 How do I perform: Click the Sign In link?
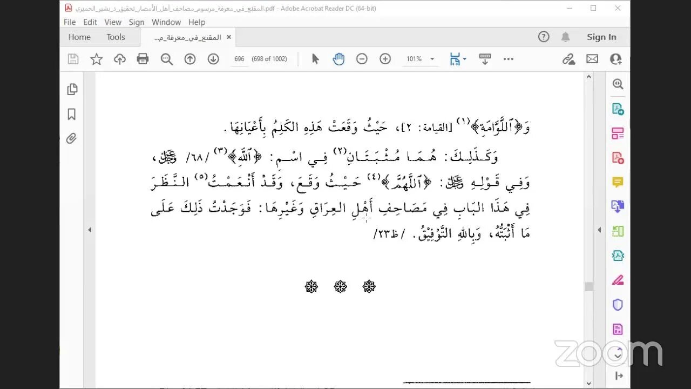pyautogui.click(x=601, y=37)
